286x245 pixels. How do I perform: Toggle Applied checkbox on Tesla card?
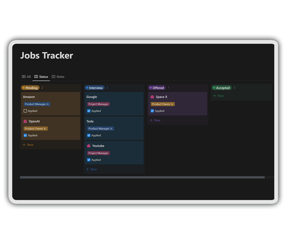89,135
